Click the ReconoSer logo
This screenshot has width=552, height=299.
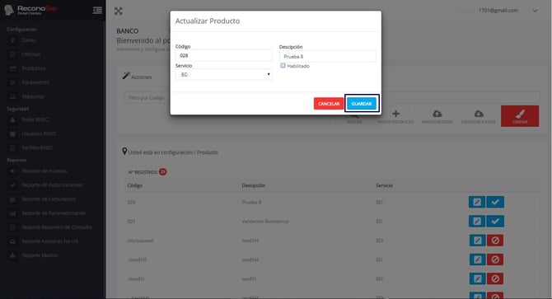[x=31, y=10]
